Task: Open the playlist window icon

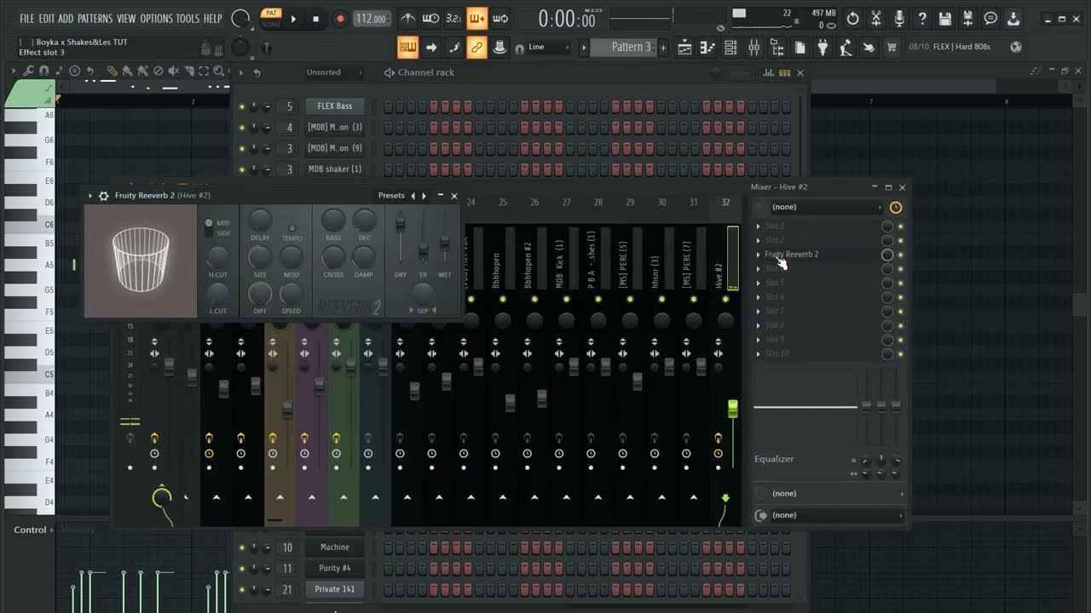Action: [684, 48]
